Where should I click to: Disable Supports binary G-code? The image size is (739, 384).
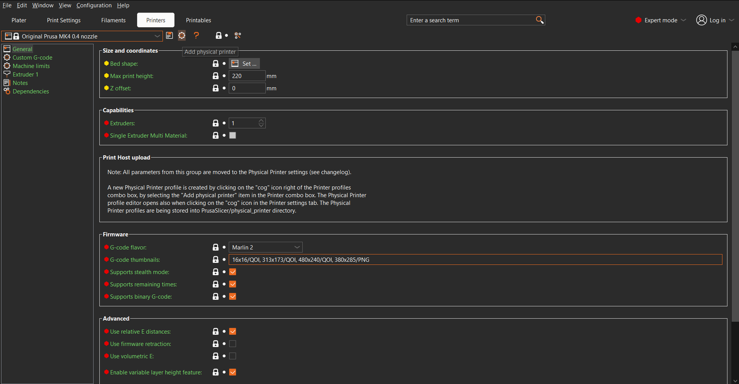coord(233,296)
